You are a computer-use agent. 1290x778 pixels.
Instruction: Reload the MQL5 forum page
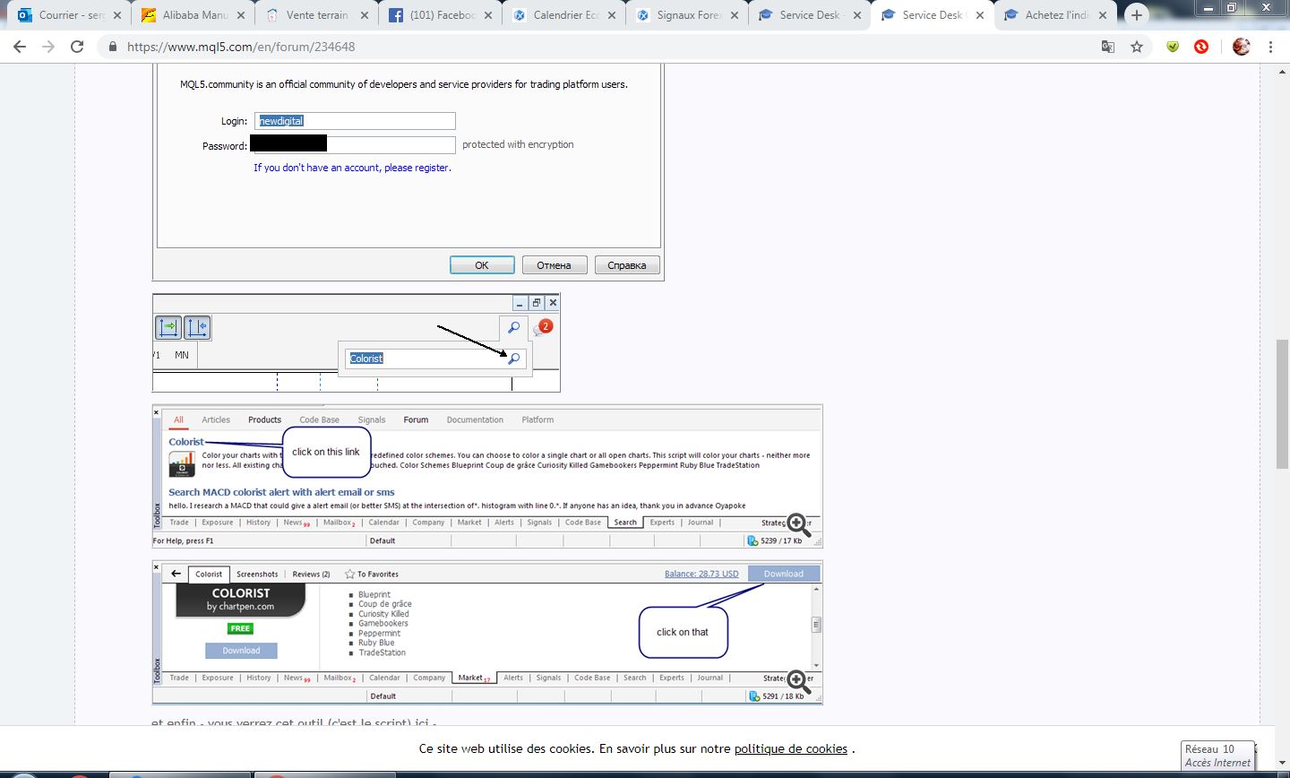click(x=77, y=47)
